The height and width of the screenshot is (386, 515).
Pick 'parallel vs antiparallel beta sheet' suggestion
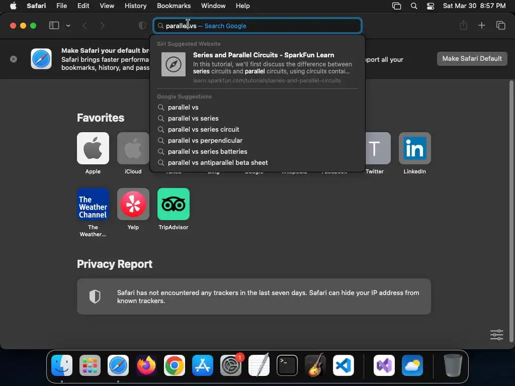pos(257,163)
